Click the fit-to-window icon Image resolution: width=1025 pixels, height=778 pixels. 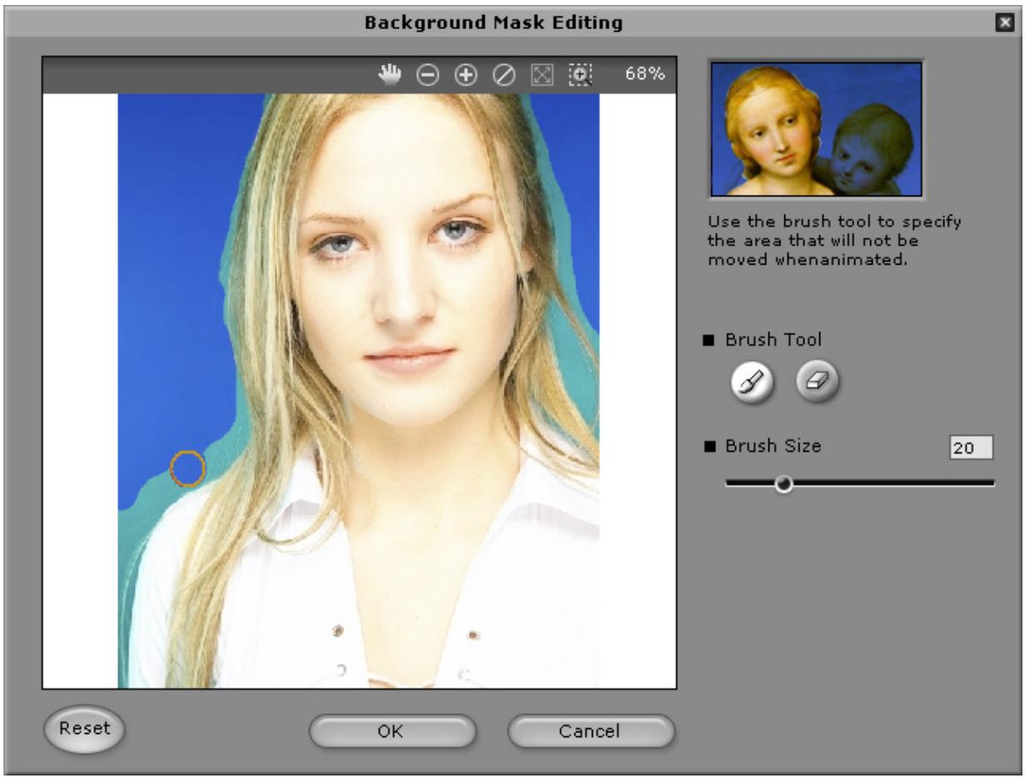(x=542, y=75)
